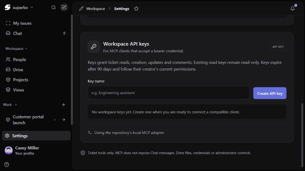305x171 pixels.
Task: Click the Customer portal launch cube icon
Action: coord(8,120)
